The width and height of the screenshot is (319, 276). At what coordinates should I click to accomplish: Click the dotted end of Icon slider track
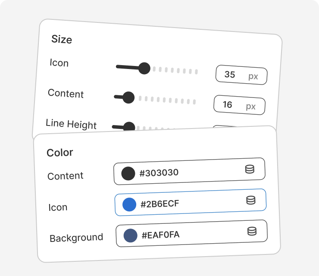point(196,72)
